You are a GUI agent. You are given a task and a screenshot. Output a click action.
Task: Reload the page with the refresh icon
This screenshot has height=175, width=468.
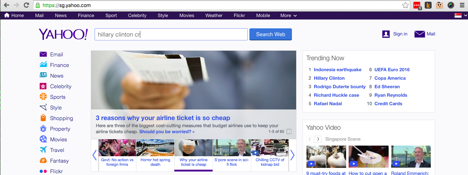pos(26,5)
